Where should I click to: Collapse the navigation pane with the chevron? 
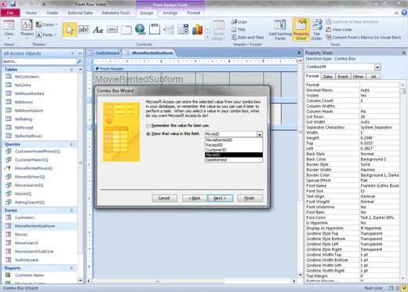(80, 53)
